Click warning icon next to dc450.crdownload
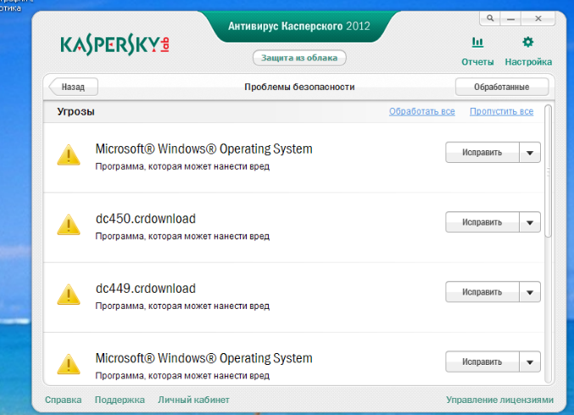The width and height of the screenshot is (574, 415). (x=69, y=225)
